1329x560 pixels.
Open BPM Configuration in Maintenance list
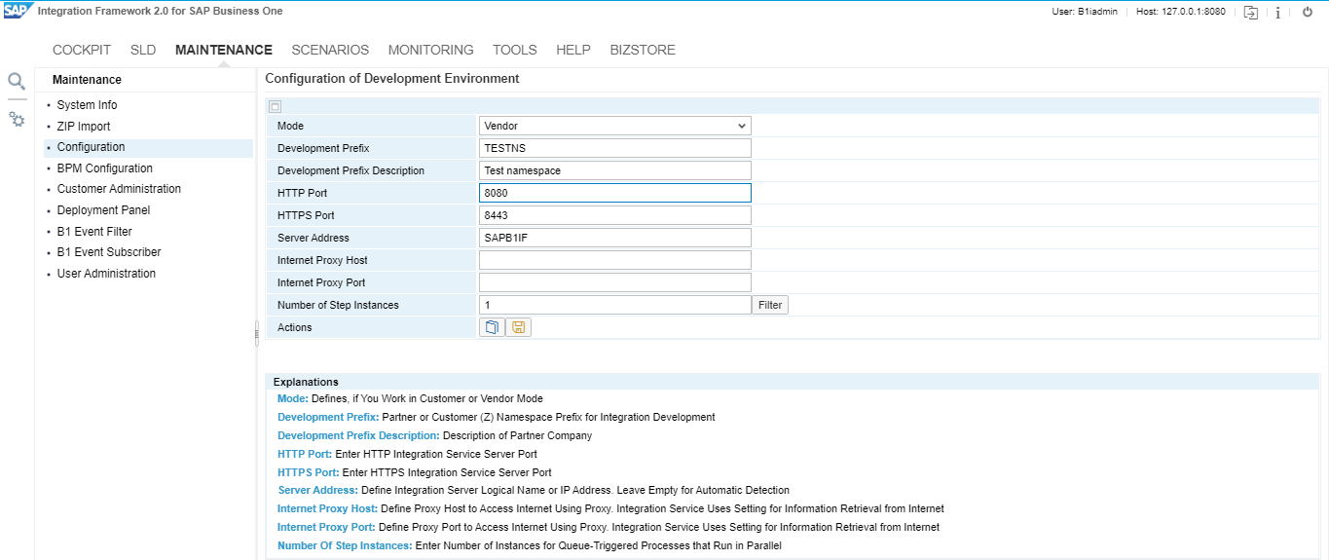(104, 168)
